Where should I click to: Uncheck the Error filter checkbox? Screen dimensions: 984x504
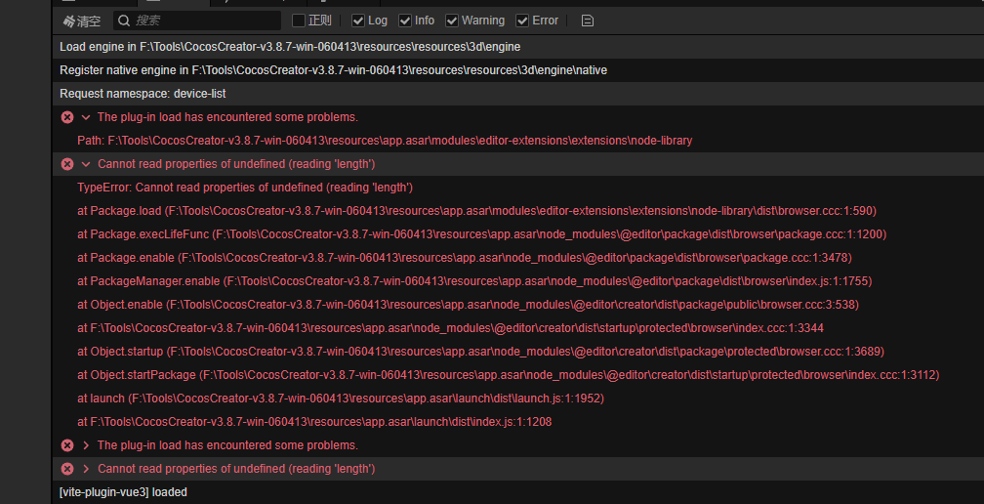tap(522, 21)
